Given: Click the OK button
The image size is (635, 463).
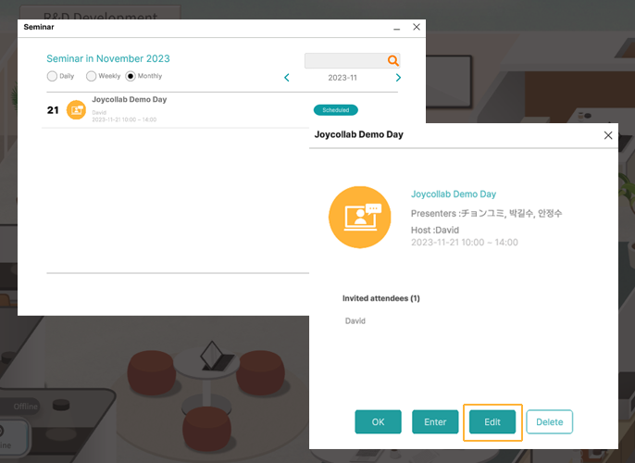Looking at the screenshot, I should pos(379,421).
